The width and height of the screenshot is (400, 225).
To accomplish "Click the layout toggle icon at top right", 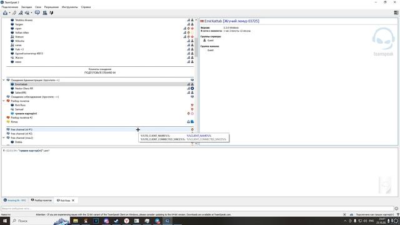I will (396, 12).
